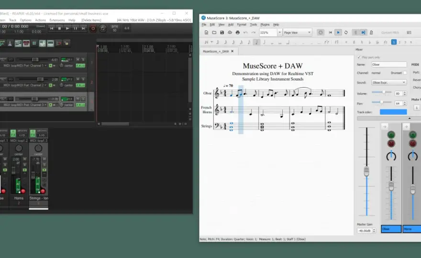This screenshot has width=421, height=258.
Task: Mute REAPER track 2 in track panel
Action: (x=78, y=79)
